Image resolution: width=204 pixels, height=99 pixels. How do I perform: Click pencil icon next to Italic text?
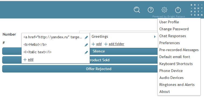tap(86, 52)
